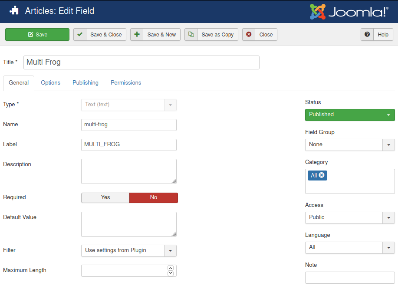This screenshot has height=292, width=398.
Task: Click the green checkmark Save & Close icon
Action: point(80,34)
